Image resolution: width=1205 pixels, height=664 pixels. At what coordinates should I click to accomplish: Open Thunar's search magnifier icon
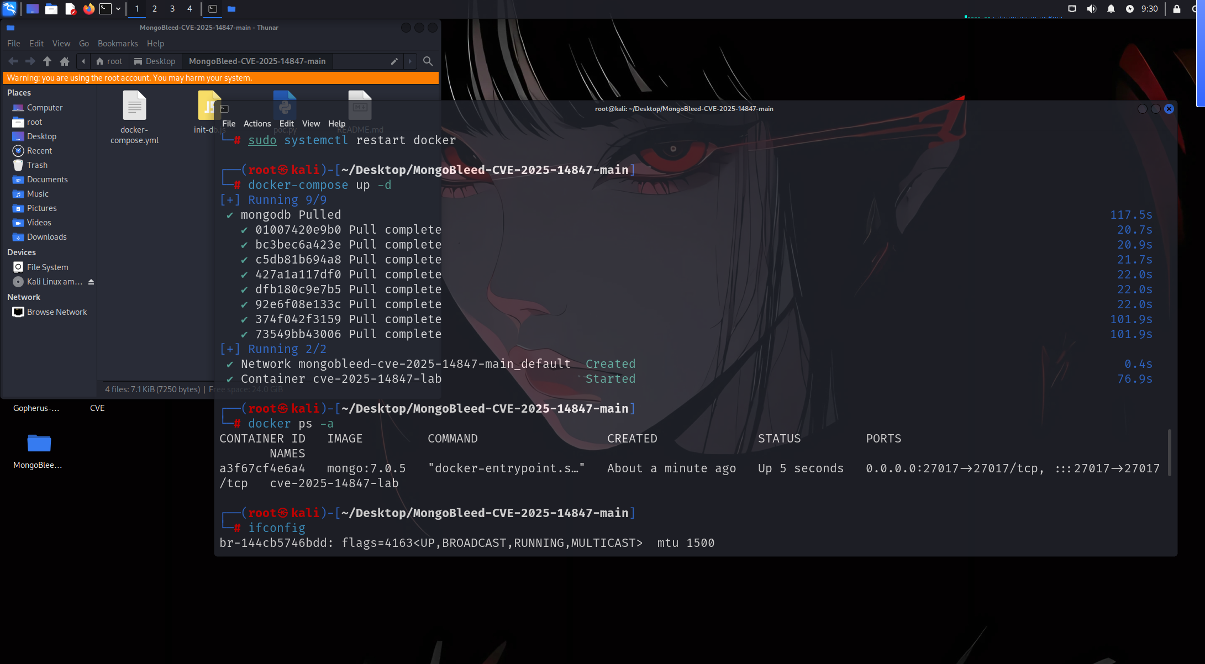[x=428, y=61]
